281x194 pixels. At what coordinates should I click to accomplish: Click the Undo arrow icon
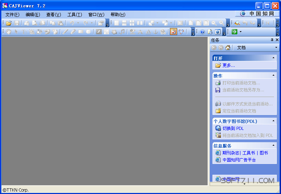pos(72,23)
